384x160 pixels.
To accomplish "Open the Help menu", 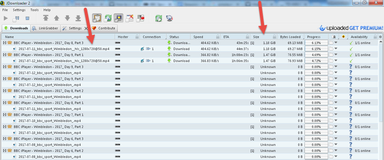I will pos(47,10).
